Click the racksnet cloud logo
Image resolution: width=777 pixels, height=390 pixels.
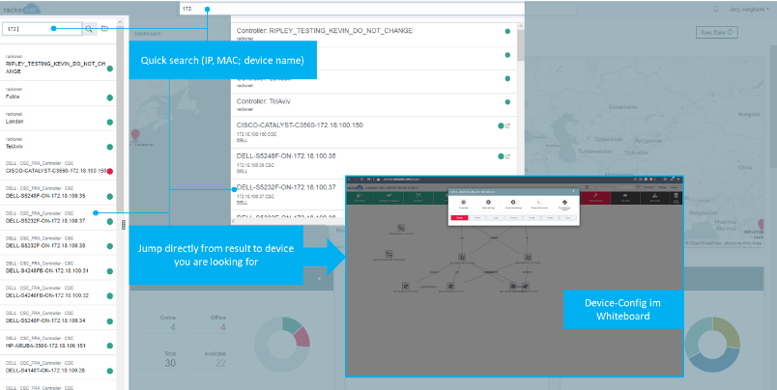coord(21,9)
